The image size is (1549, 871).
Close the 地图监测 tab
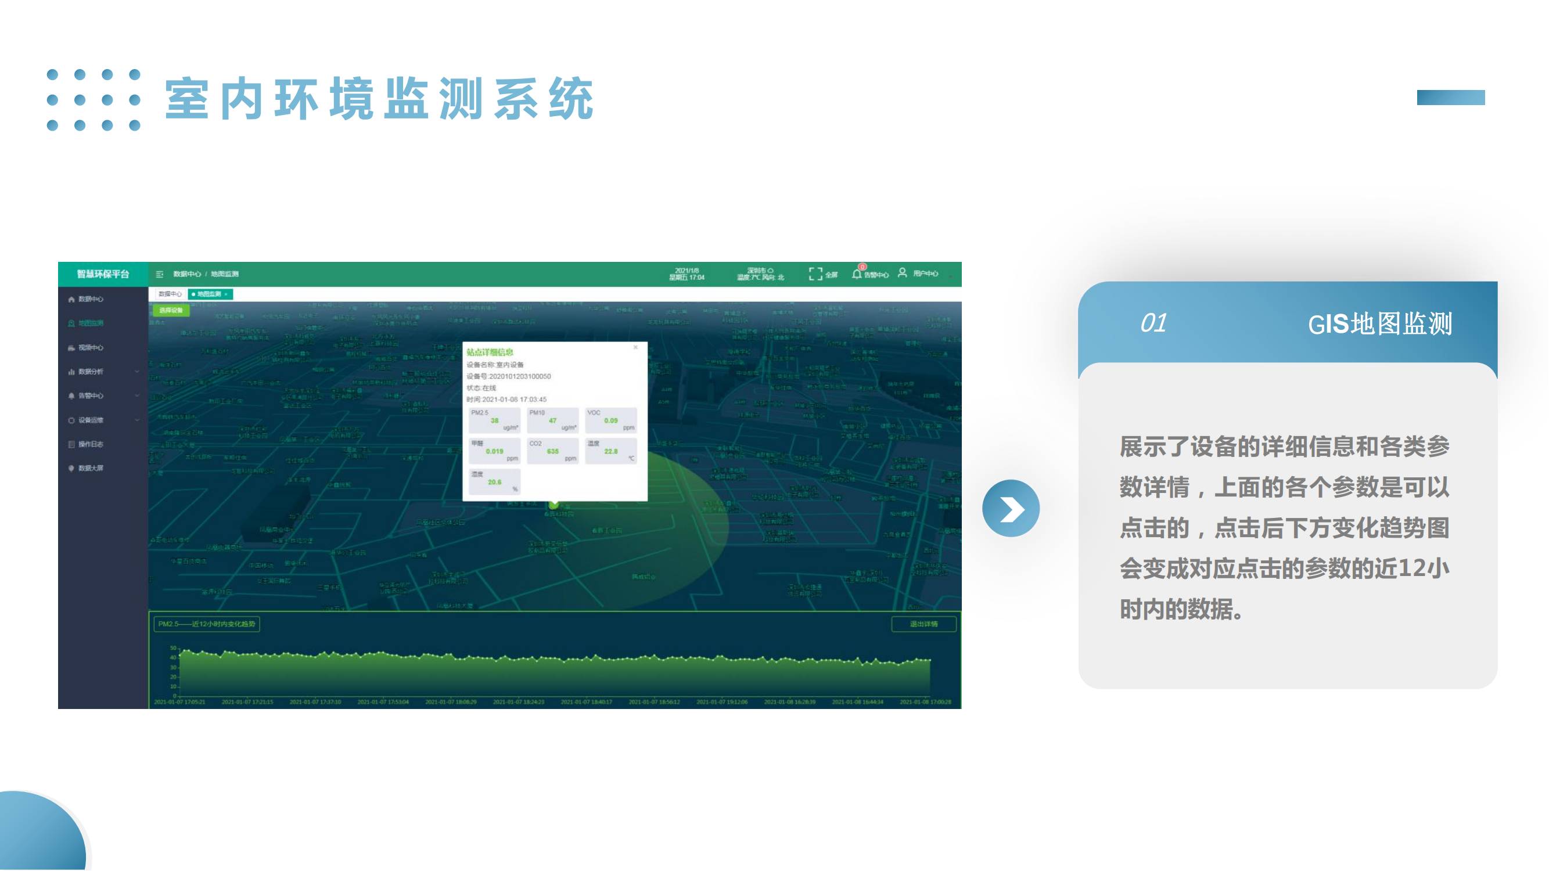pos(226,294)
